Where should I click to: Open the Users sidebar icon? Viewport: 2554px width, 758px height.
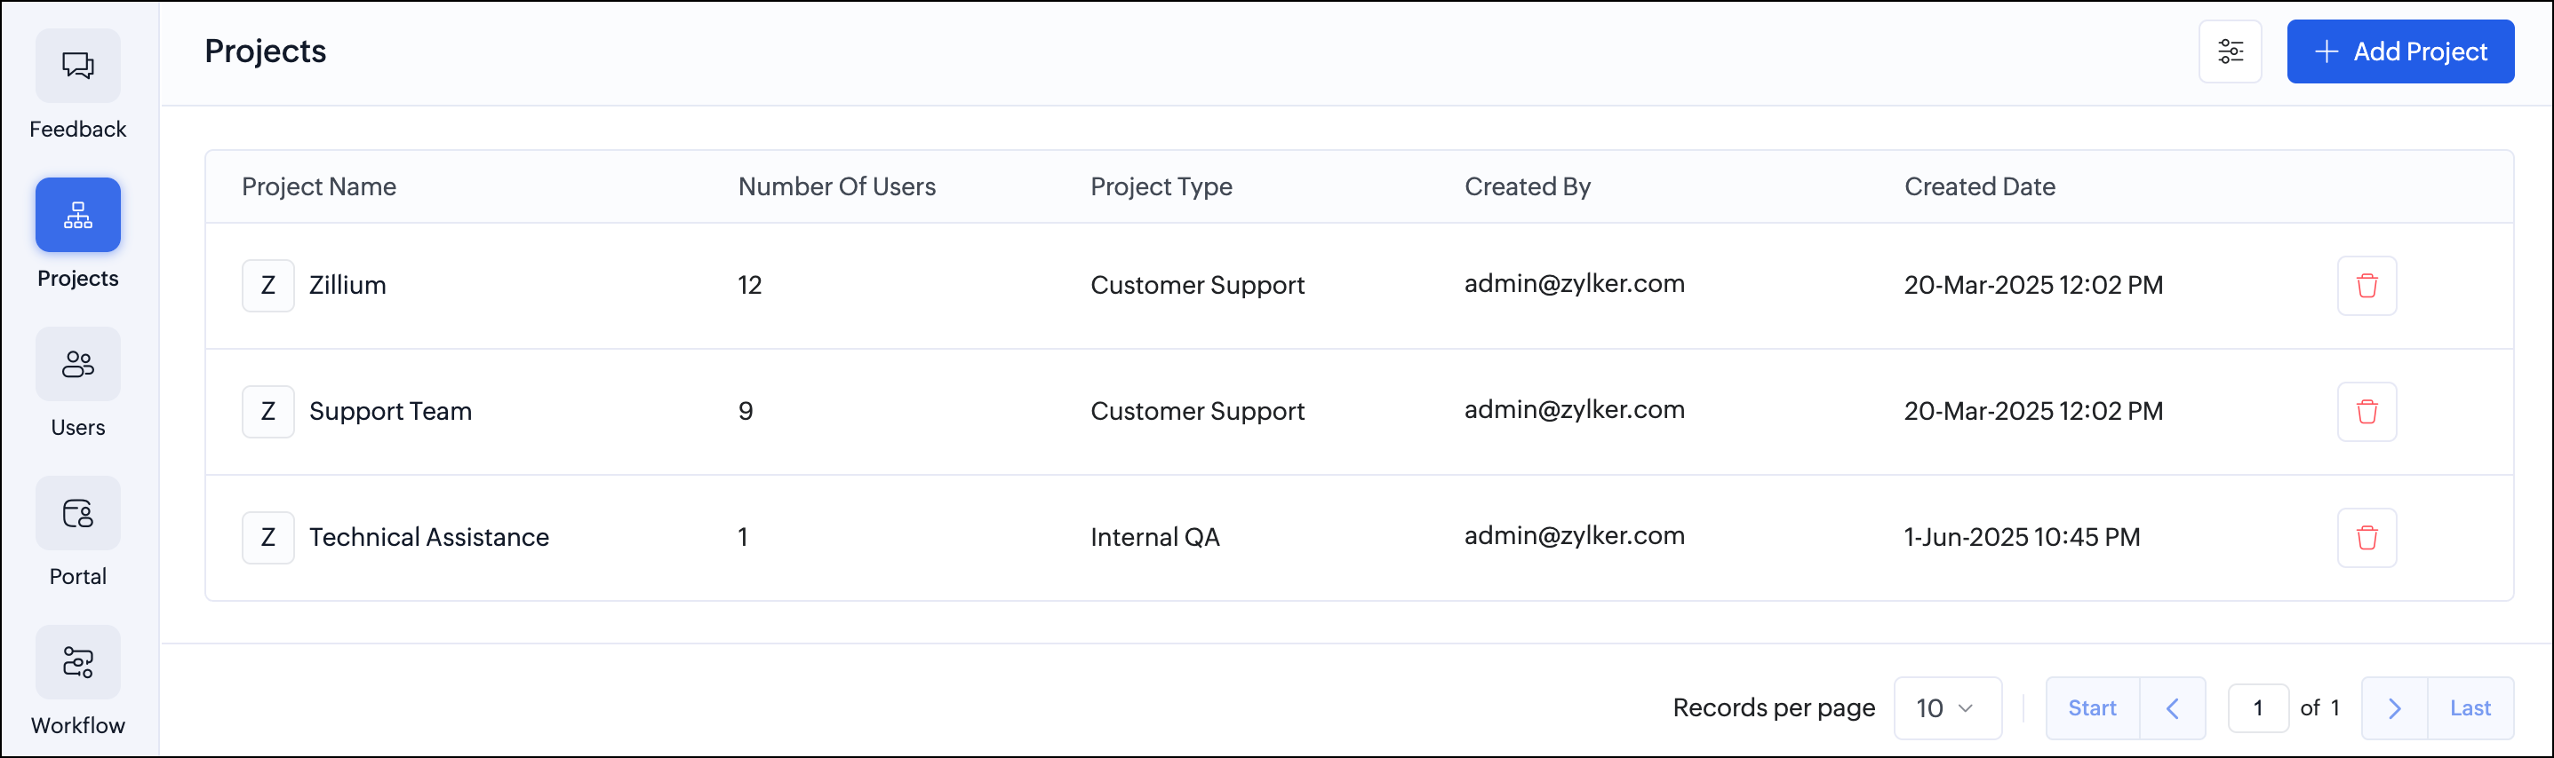pos(77,364)
